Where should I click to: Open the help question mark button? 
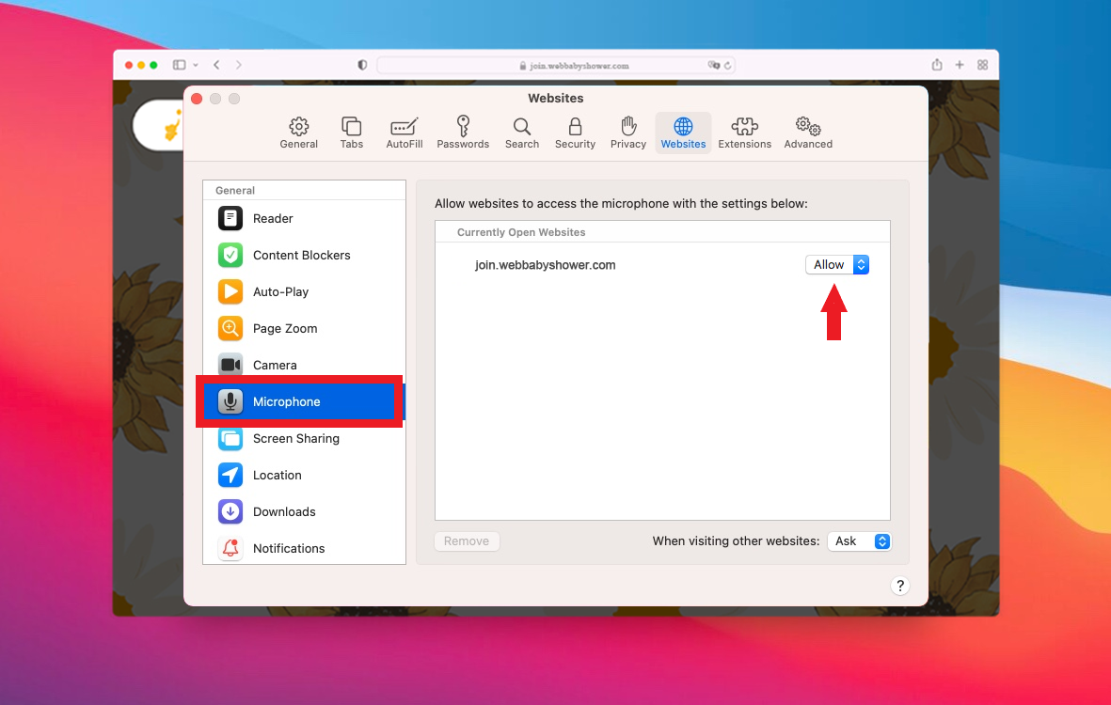click(x=900, y=586)
